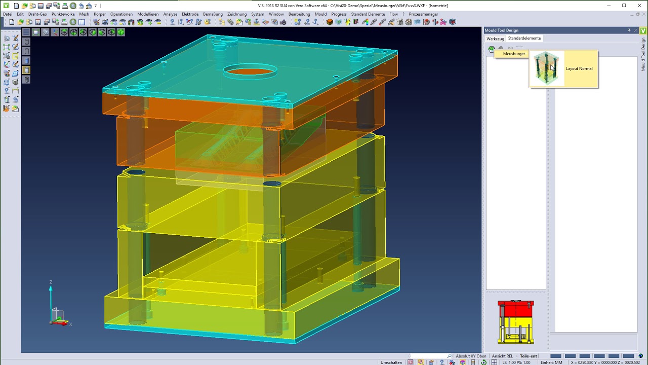Click the New file icon in main toolbar
This screenshot has width=648, height=365.
[x=11, y=22]
